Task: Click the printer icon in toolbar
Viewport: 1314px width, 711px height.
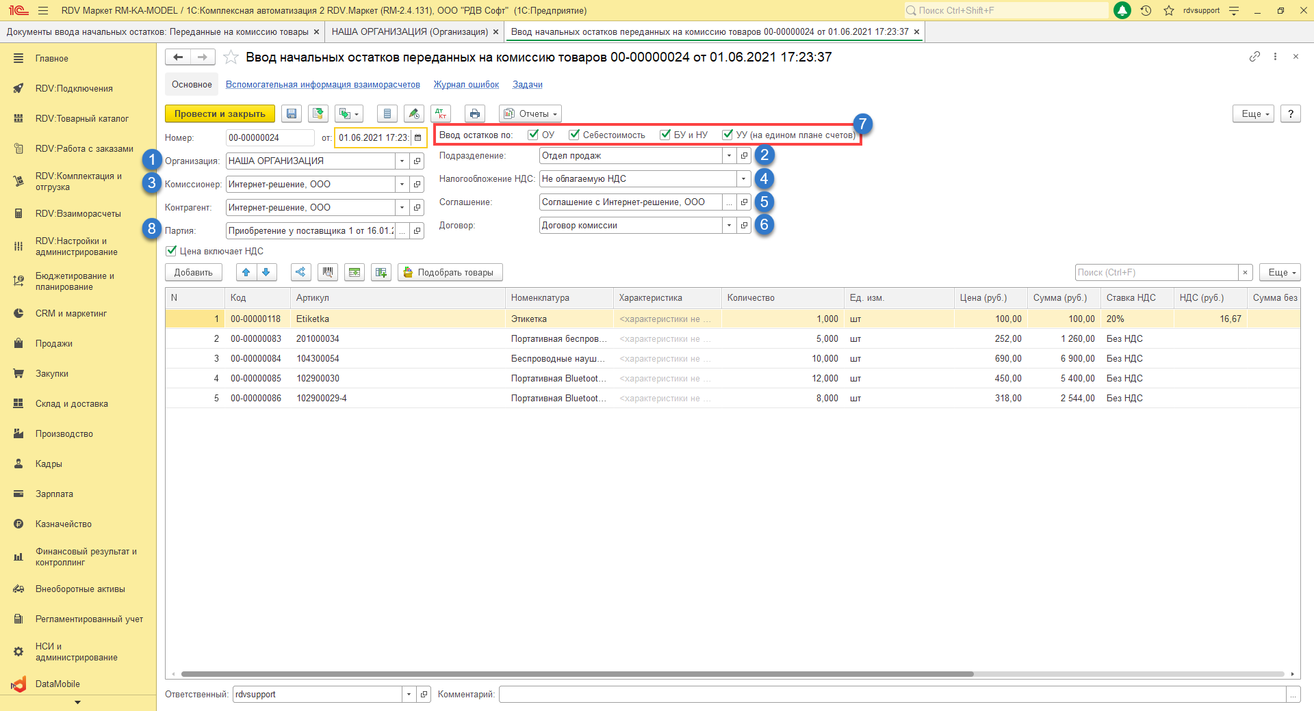Action: point(474,113)
